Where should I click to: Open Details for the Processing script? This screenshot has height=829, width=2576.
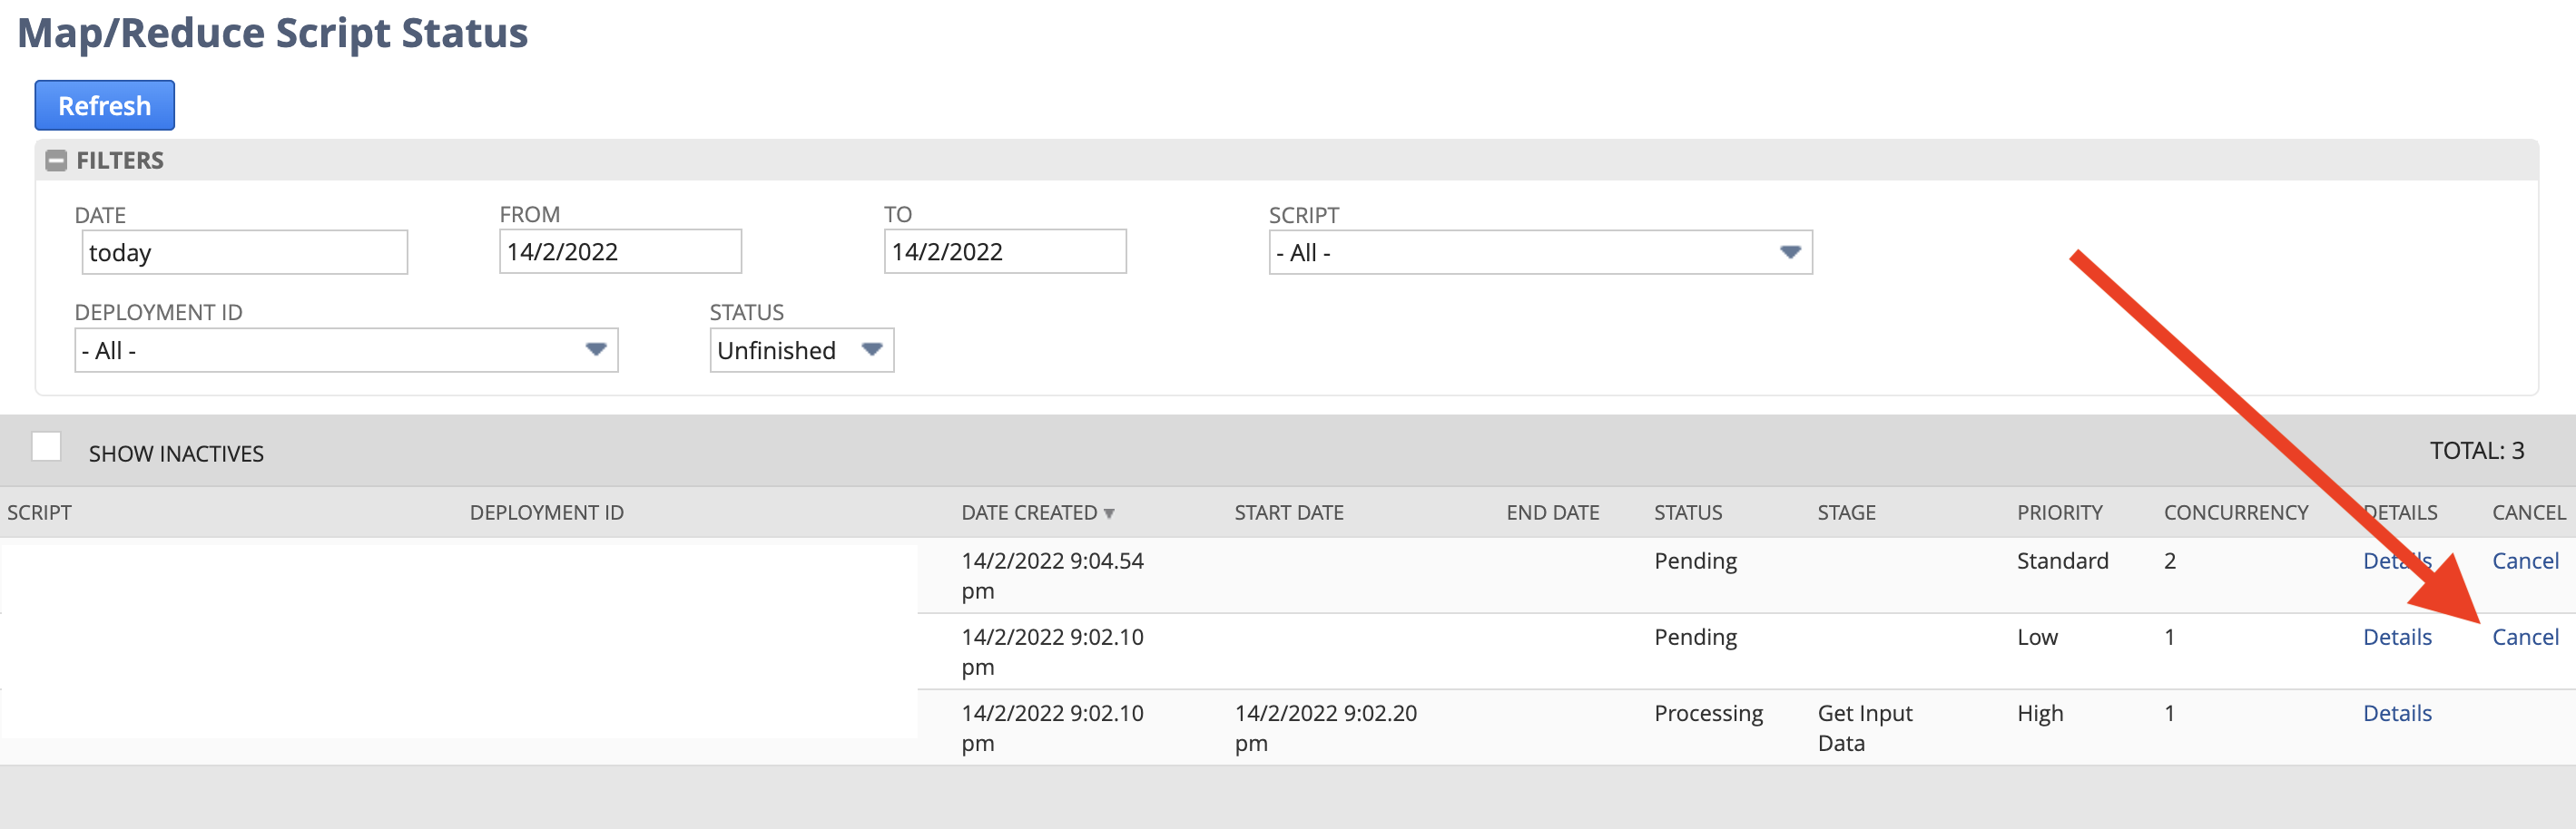[2396, 713]
